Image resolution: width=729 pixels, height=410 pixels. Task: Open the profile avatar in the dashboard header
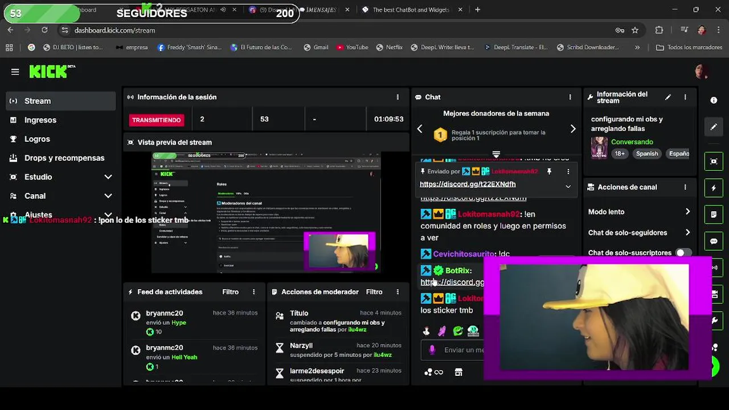pyautogui.click(x=701, y=72)
